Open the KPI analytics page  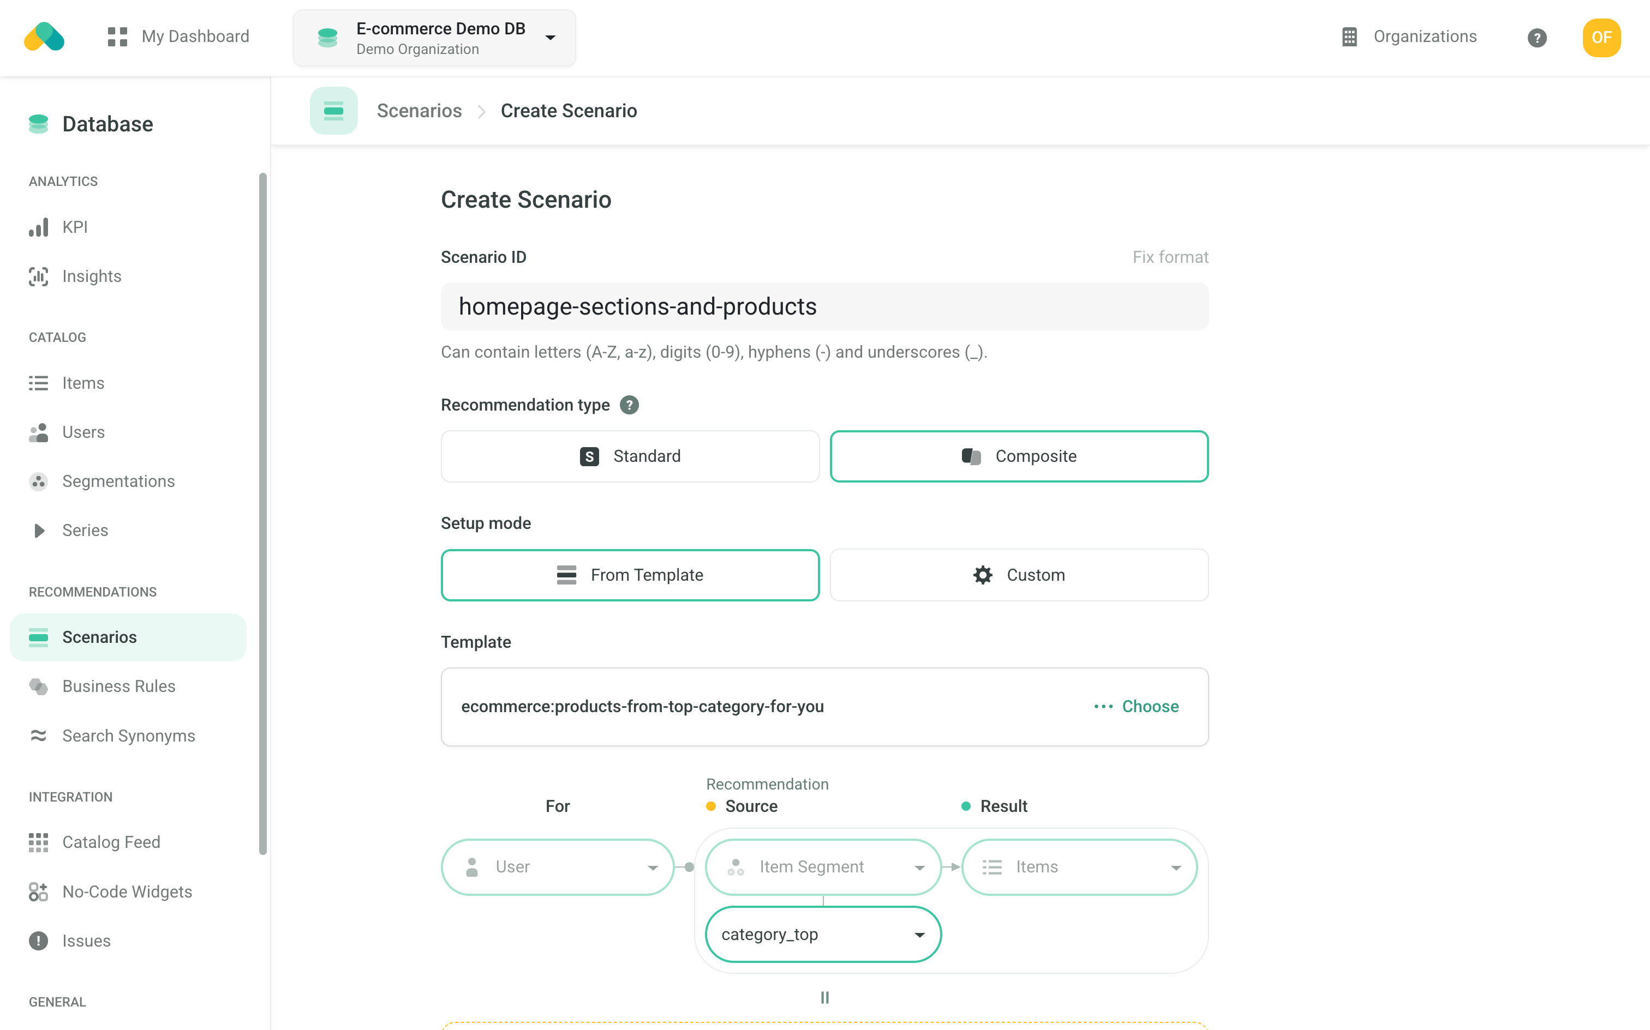75,226
